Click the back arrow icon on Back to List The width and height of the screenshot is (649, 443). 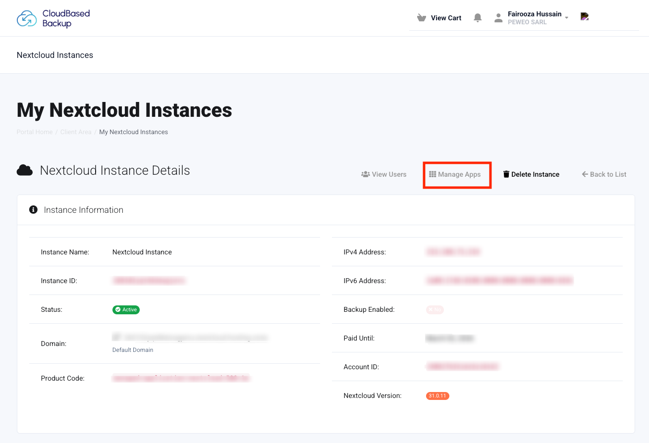pyautogui.click(x=585, y=174)
